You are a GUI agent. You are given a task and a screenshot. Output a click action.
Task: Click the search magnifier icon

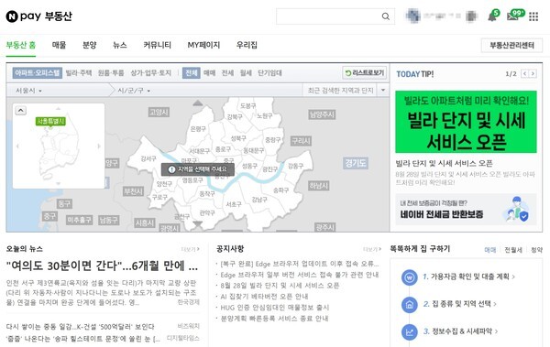[386, 16]
